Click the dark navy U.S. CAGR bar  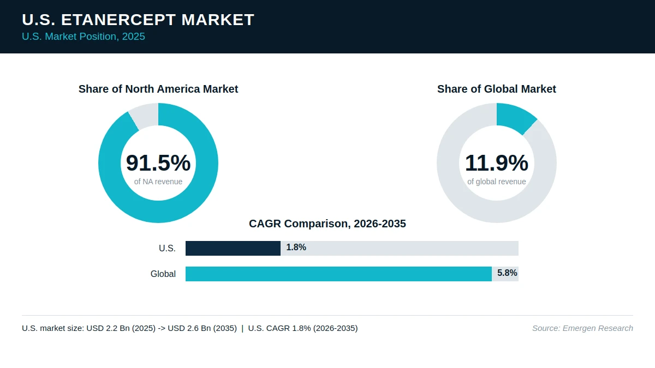coord(233,248)
